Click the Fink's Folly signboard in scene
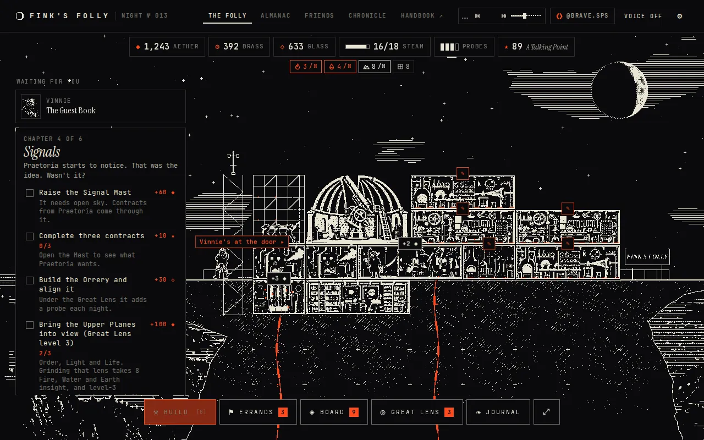704x440 pixels. 647,256
